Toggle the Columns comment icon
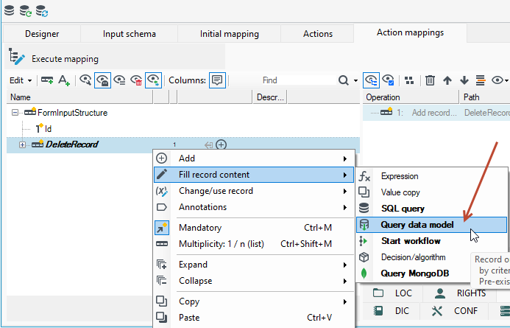This screenshot has width=510, height=328. click(x=217, y=80)
